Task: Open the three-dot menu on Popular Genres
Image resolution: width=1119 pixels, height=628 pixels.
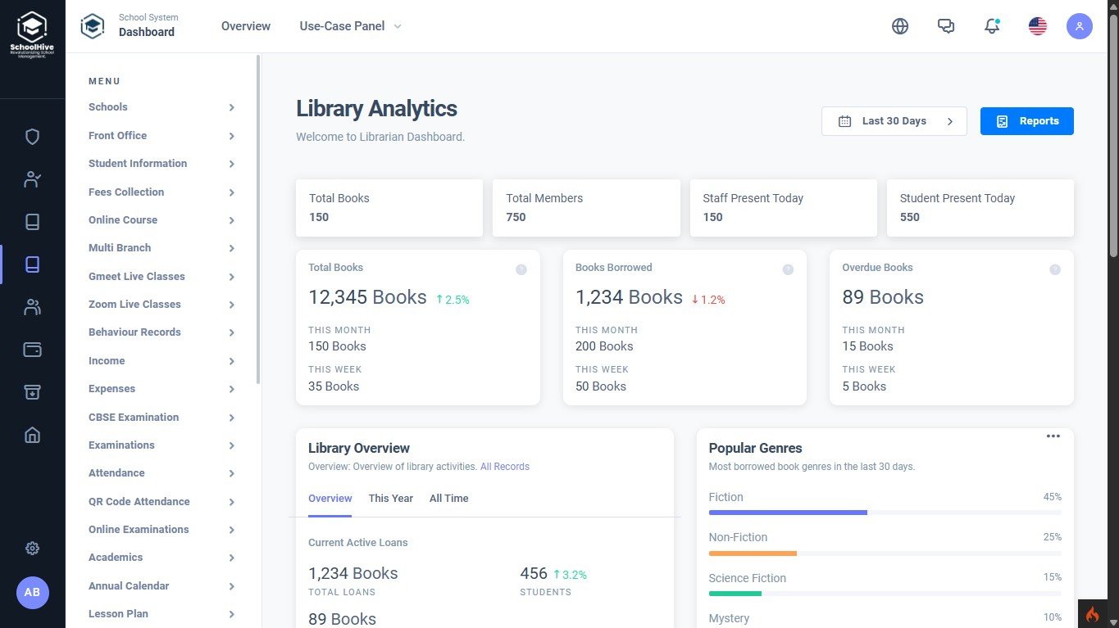Action: [1053, 436]
